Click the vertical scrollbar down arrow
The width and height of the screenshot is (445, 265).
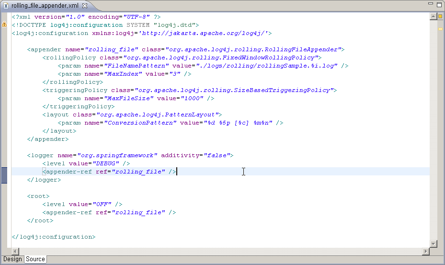pyautogui.click(x=433, y=244)
